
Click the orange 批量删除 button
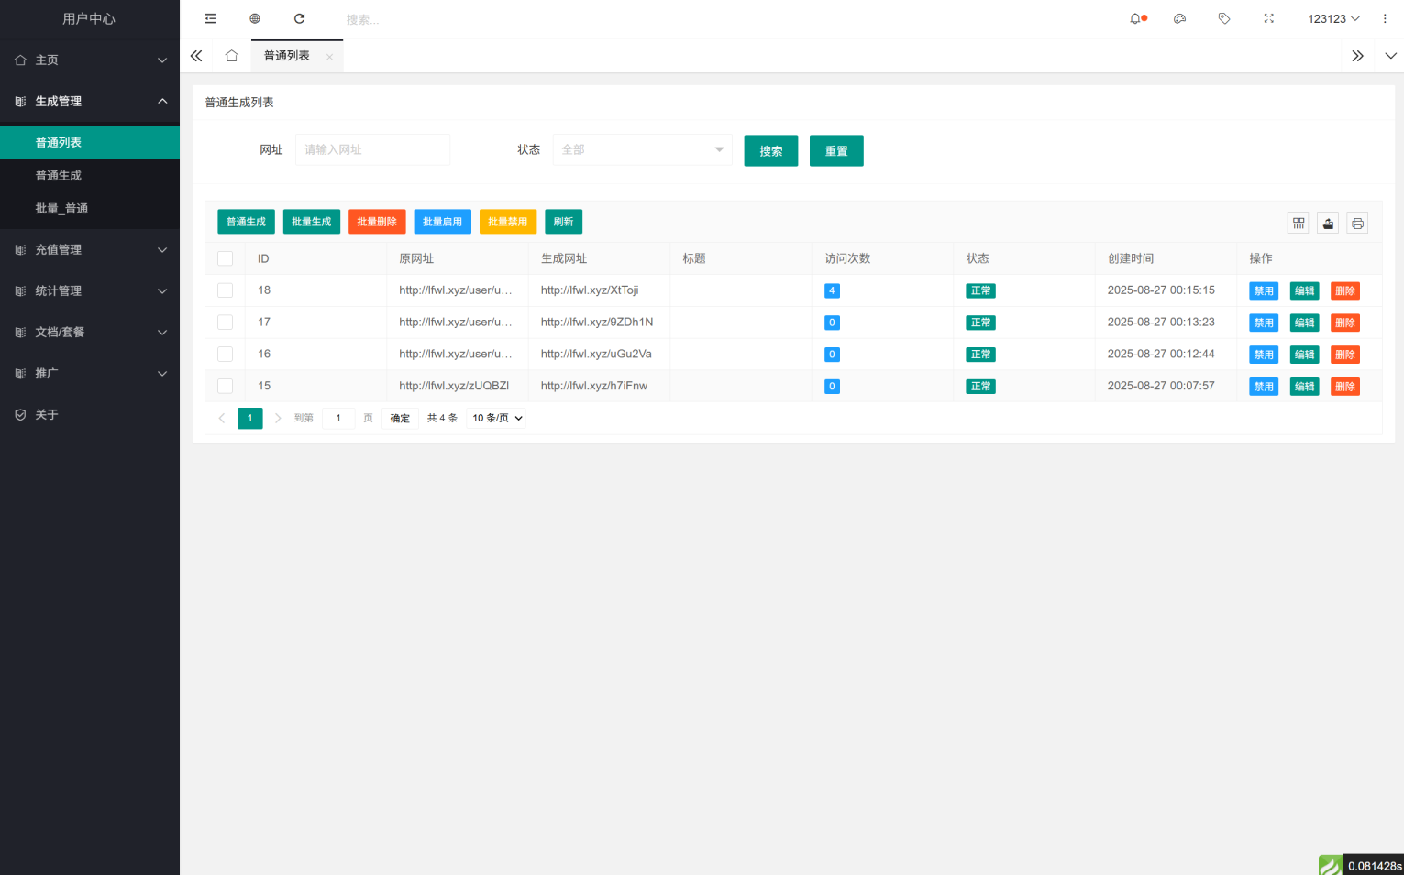(x=377, y=222)
